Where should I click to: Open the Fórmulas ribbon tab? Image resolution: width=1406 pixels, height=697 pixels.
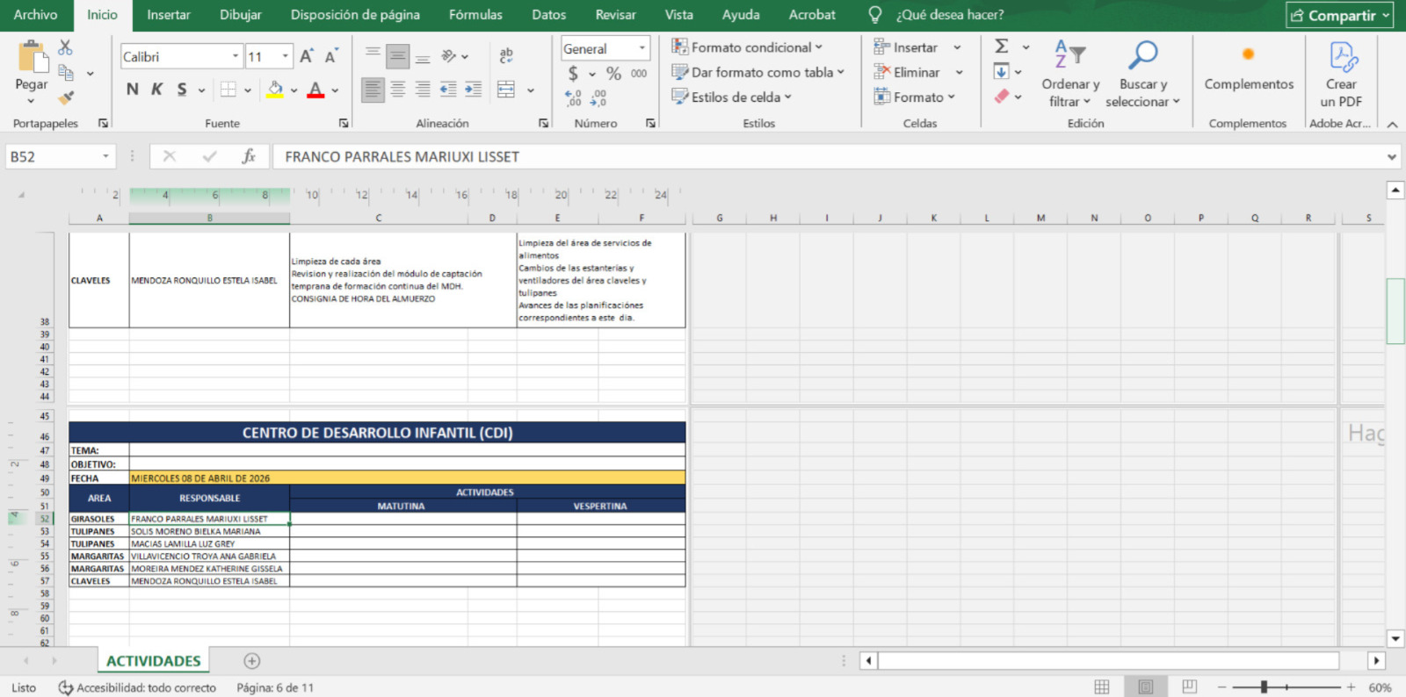click(475, 15)
